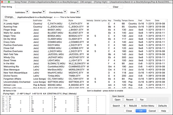Click the TimeSig column header
The image size is (173, 115).
click(x=117, y=21)
